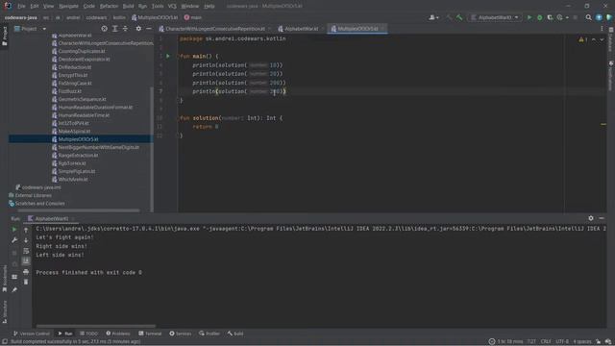The width and height of the screenshot is (615, 346).
Task: Click the Structure side tool button
Action: pyautogui.click(x=5, y=311)
